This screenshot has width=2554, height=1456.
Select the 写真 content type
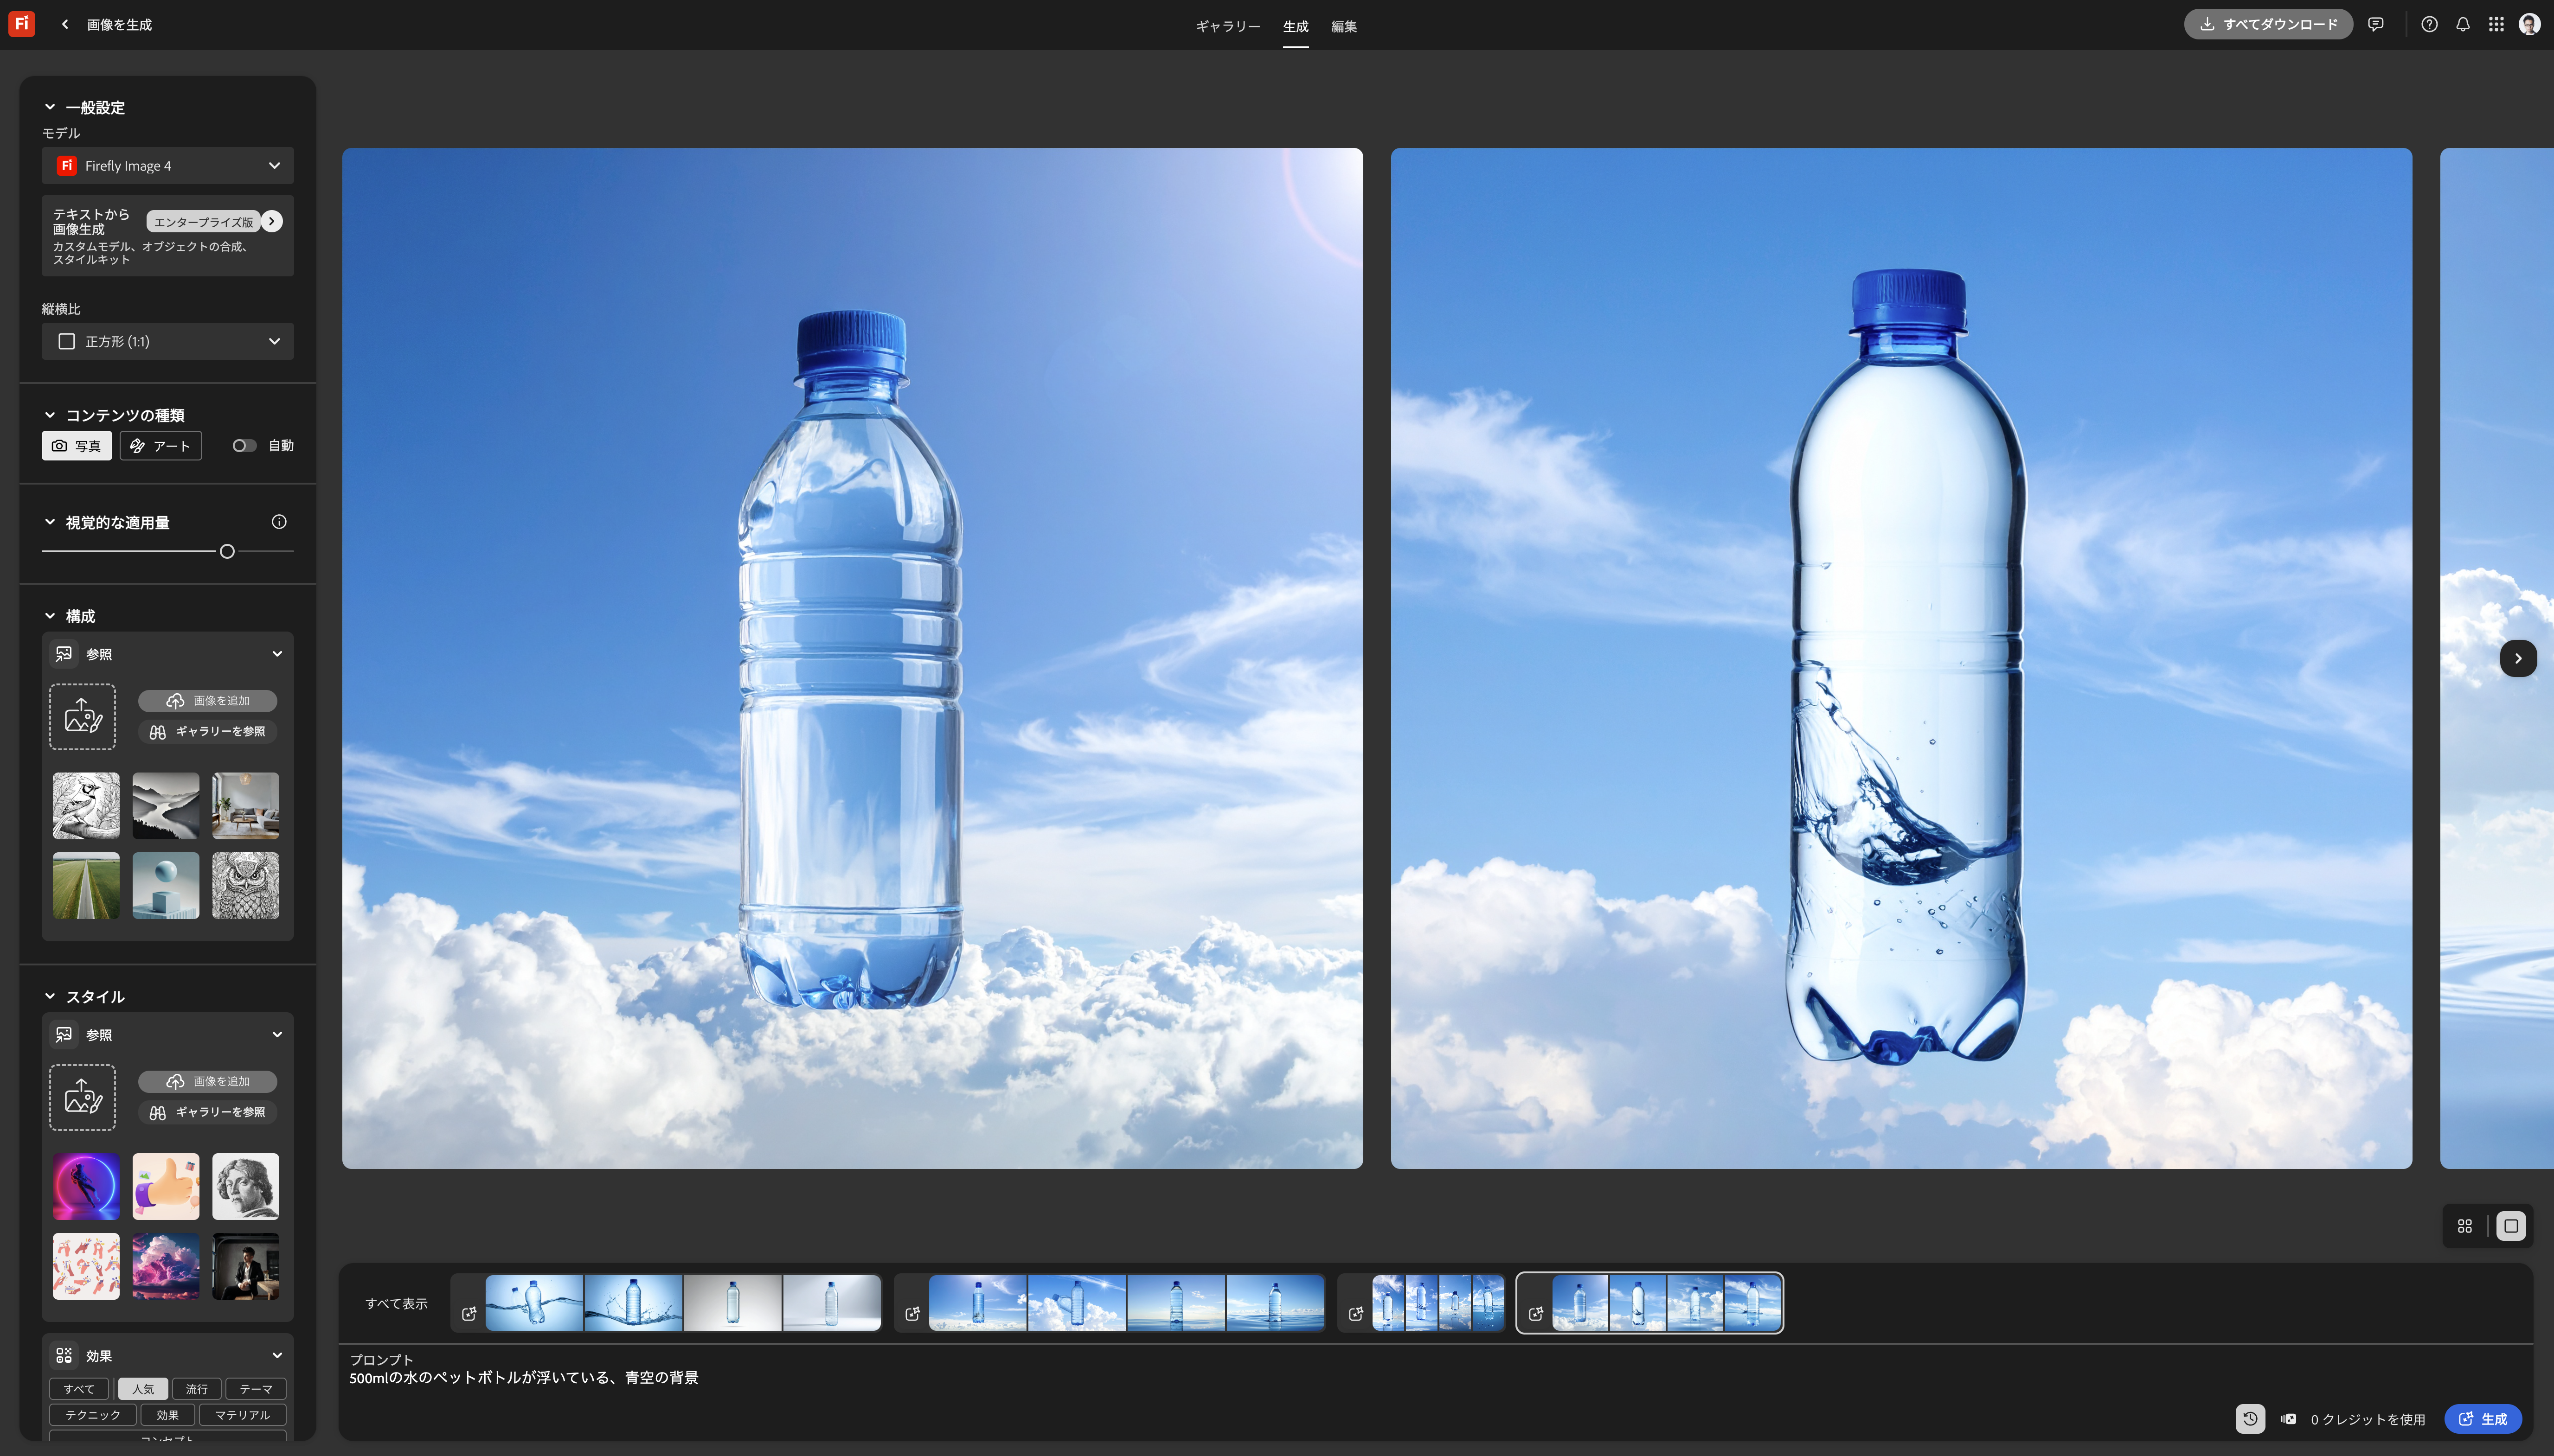click(76, 445)
